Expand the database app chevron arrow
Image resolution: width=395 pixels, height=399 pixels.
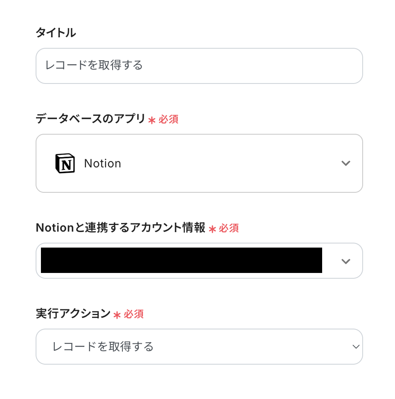[346, 163]
